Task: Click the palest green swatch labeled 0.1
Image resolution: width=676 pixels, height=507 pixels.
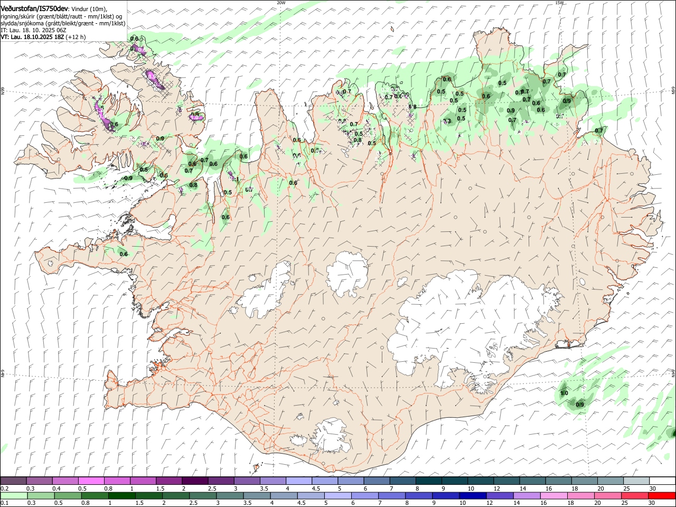Action: click(14, 495)
